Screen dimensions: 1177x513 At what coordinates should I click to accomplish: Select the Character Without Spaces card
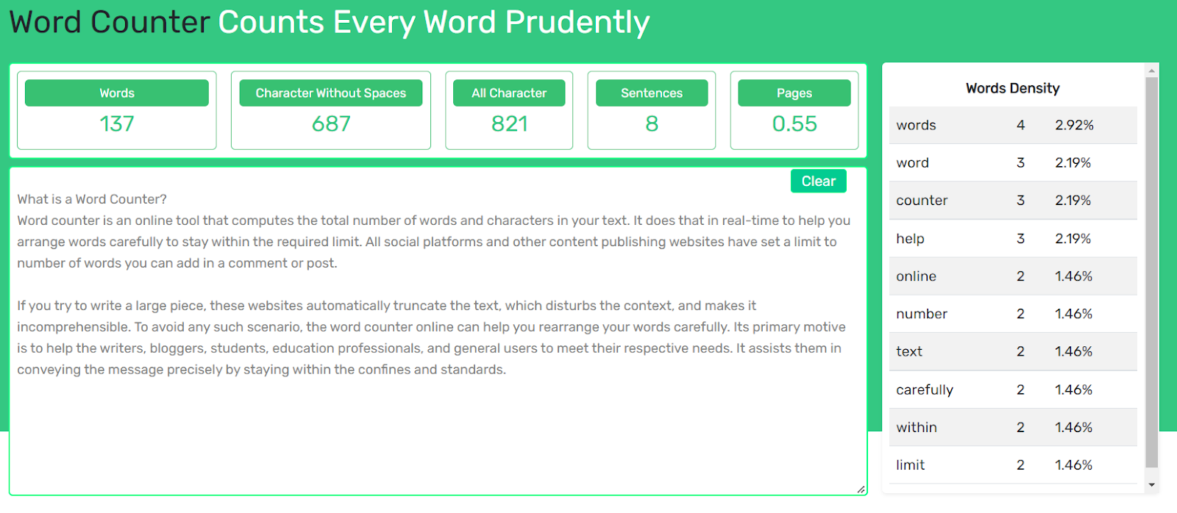click(331, 110)
